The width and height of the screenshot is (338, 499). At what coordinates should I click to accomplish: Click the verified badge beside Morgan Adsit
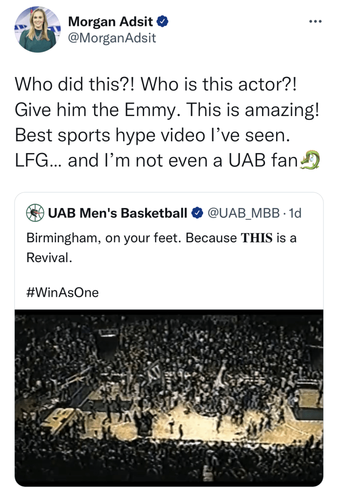[x=164, y=21]
